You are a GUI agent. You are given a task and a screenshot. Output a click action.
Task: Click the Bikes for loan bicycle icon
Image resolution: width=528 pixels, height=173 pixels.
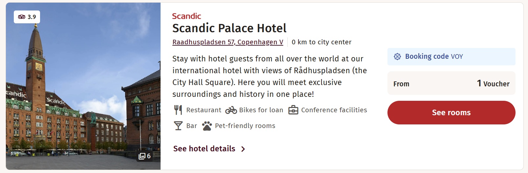coord(231,110)
